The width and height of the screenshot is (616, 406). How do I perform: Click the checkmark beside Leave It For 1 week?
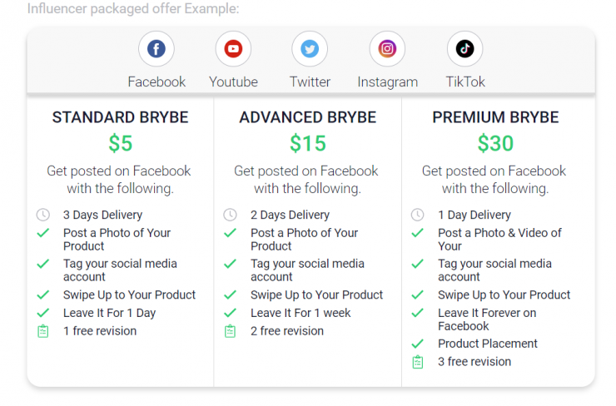click(x=231, y=313)
